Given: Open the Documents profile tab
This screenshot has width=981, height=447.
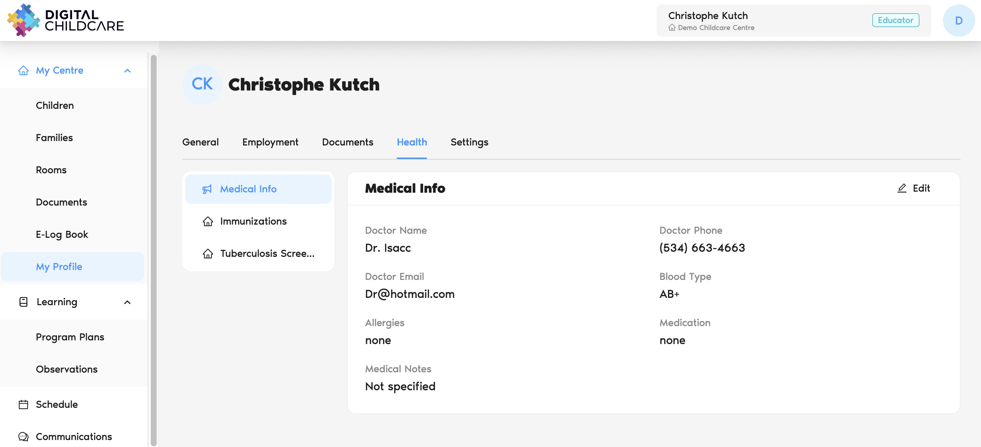Looking at the screenshot, I should [347, 142].
